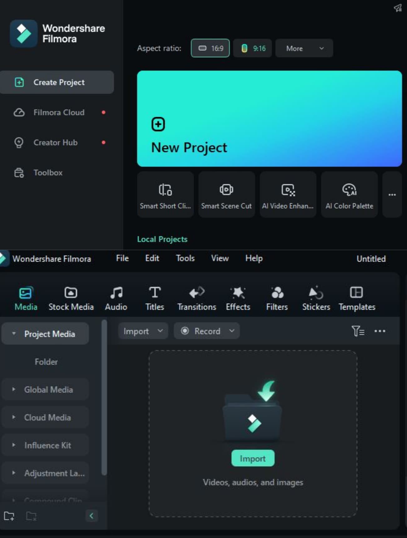Open the Record dropdown menu

207,331
